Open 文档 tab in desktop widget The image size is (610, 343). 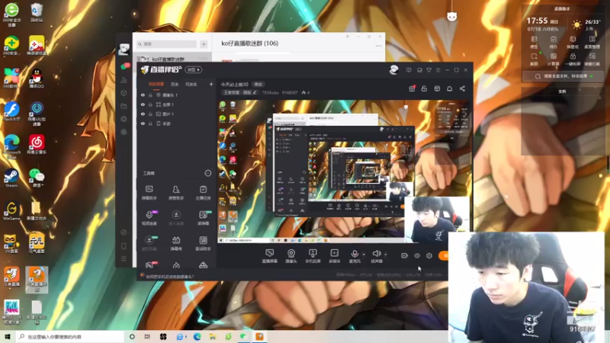[562, 91]
